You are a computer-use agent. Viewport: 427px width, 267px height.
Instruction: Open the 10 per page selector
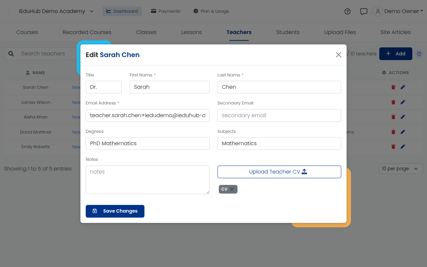coord(401,169)
